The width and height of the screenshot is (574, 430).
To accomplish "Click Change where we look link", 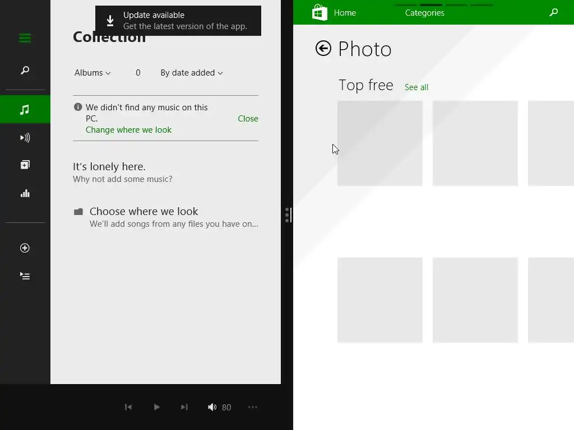I will coord(128,130).
